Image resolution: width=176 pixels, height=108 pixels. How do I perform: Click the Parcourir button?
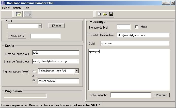(161, 95)
